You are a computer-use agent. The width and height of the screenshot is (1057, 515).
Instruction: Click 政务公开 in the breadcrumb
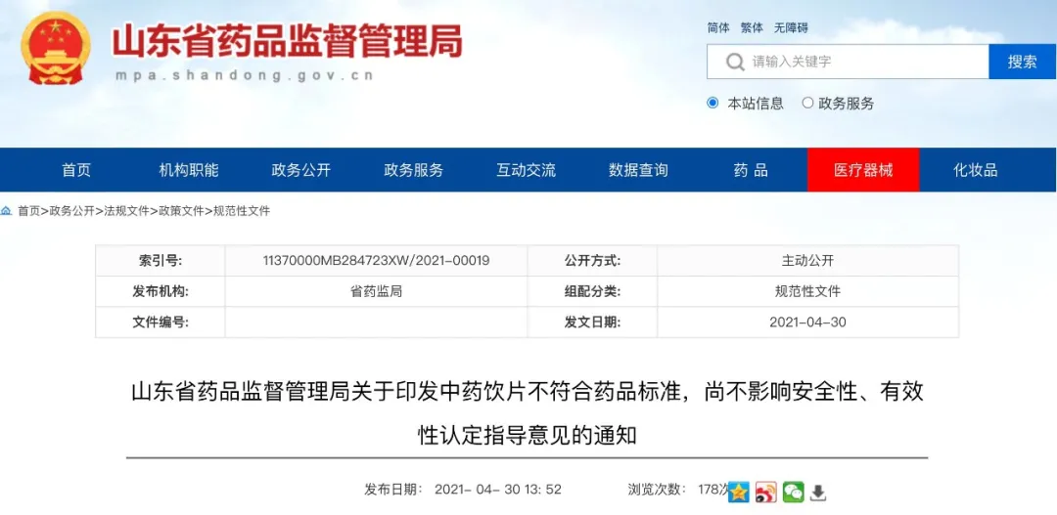tap(71, 211)
